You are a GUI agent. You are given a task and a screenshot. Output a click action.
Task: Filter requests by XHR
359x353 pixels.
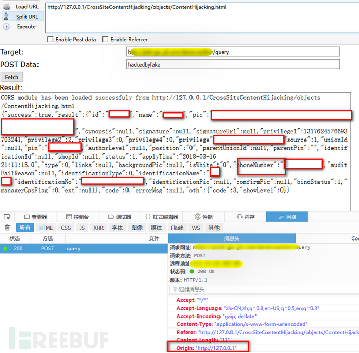tap(98, 228)
